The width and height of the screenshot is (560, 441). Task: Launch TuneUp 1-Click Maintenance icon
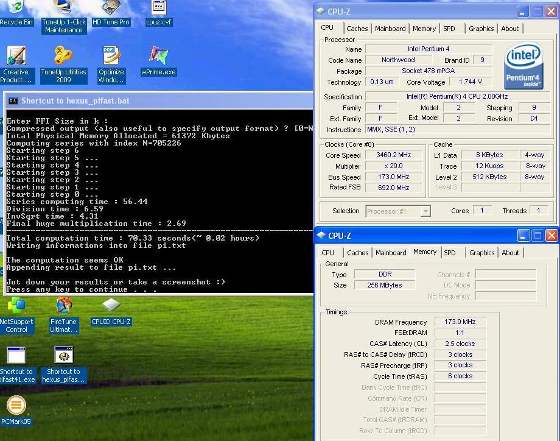[x=63, y=16]
